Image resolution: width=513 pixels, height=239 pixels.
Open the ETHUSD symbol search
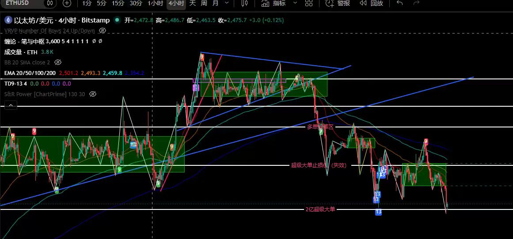coord(17,3)
